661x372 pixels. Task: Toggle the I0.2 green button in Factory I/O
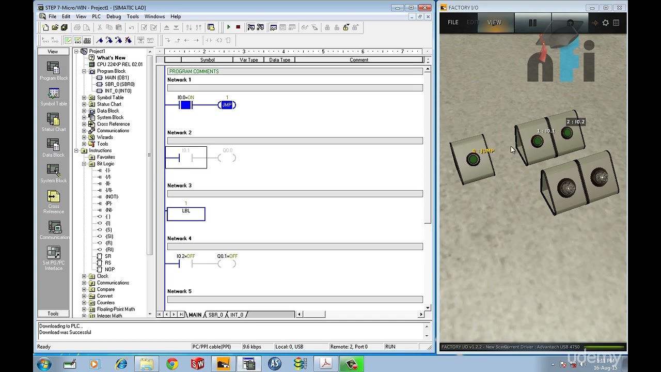point(566,133)
